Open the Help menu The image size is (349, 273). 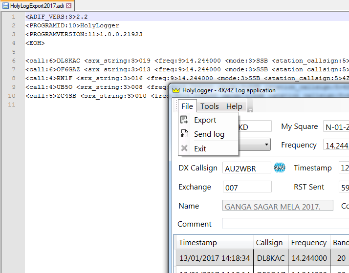(234, 106)
